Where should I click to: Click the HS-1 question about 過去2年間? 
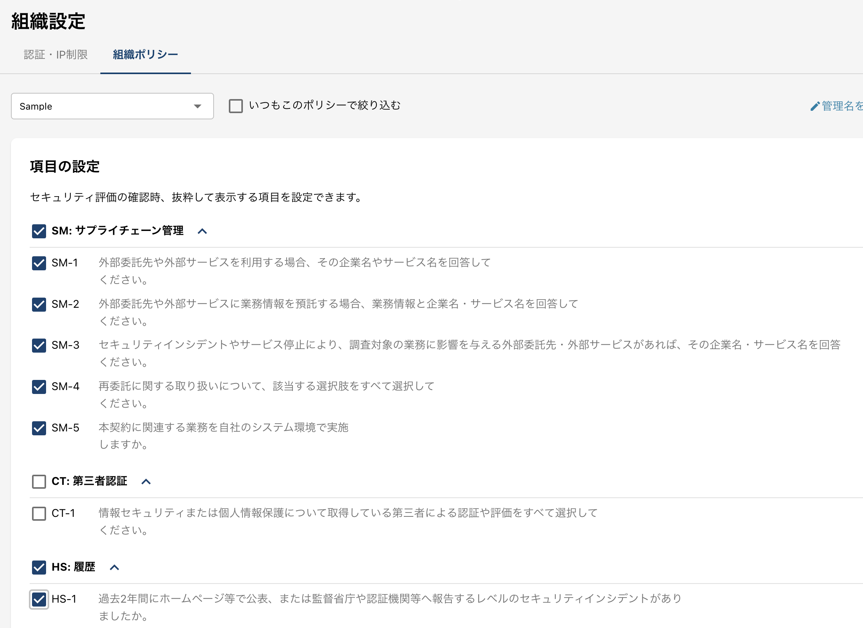(x=390, y=607)
